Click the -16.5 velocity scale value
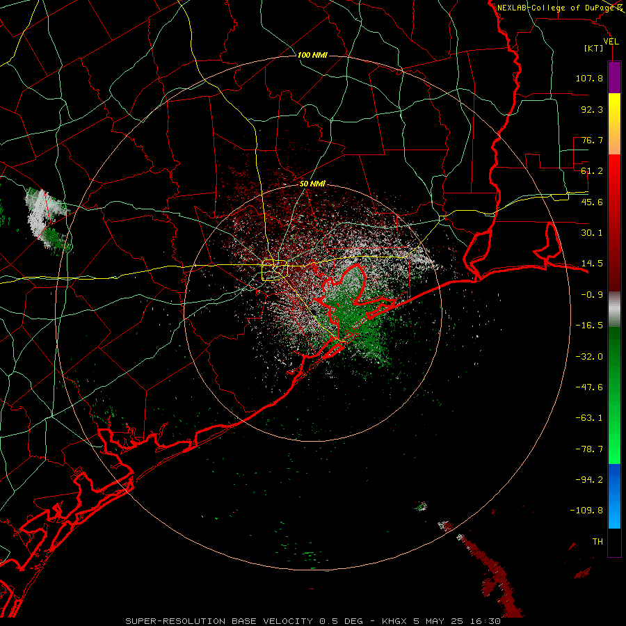This screenshot has height=626, width=626. click(589, 326)
